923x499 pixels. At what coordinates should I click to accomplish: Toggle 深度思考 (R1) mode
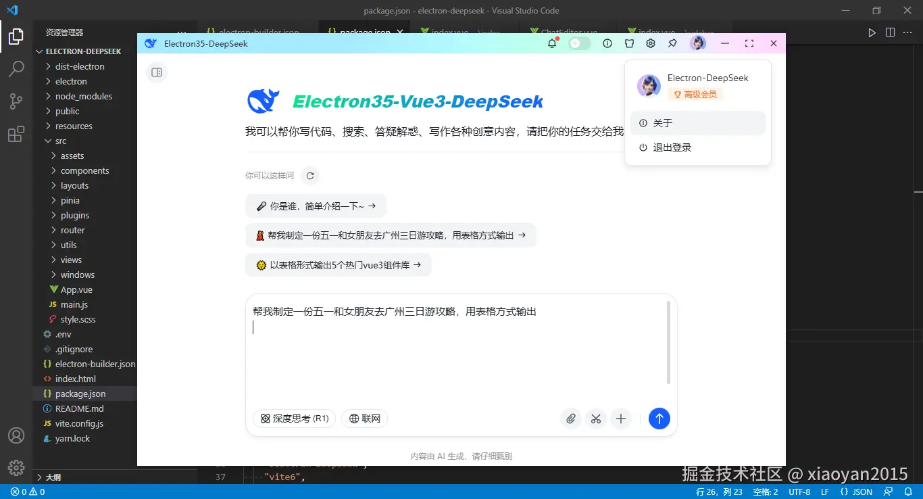pyautogui.click(x=295, y=419)
